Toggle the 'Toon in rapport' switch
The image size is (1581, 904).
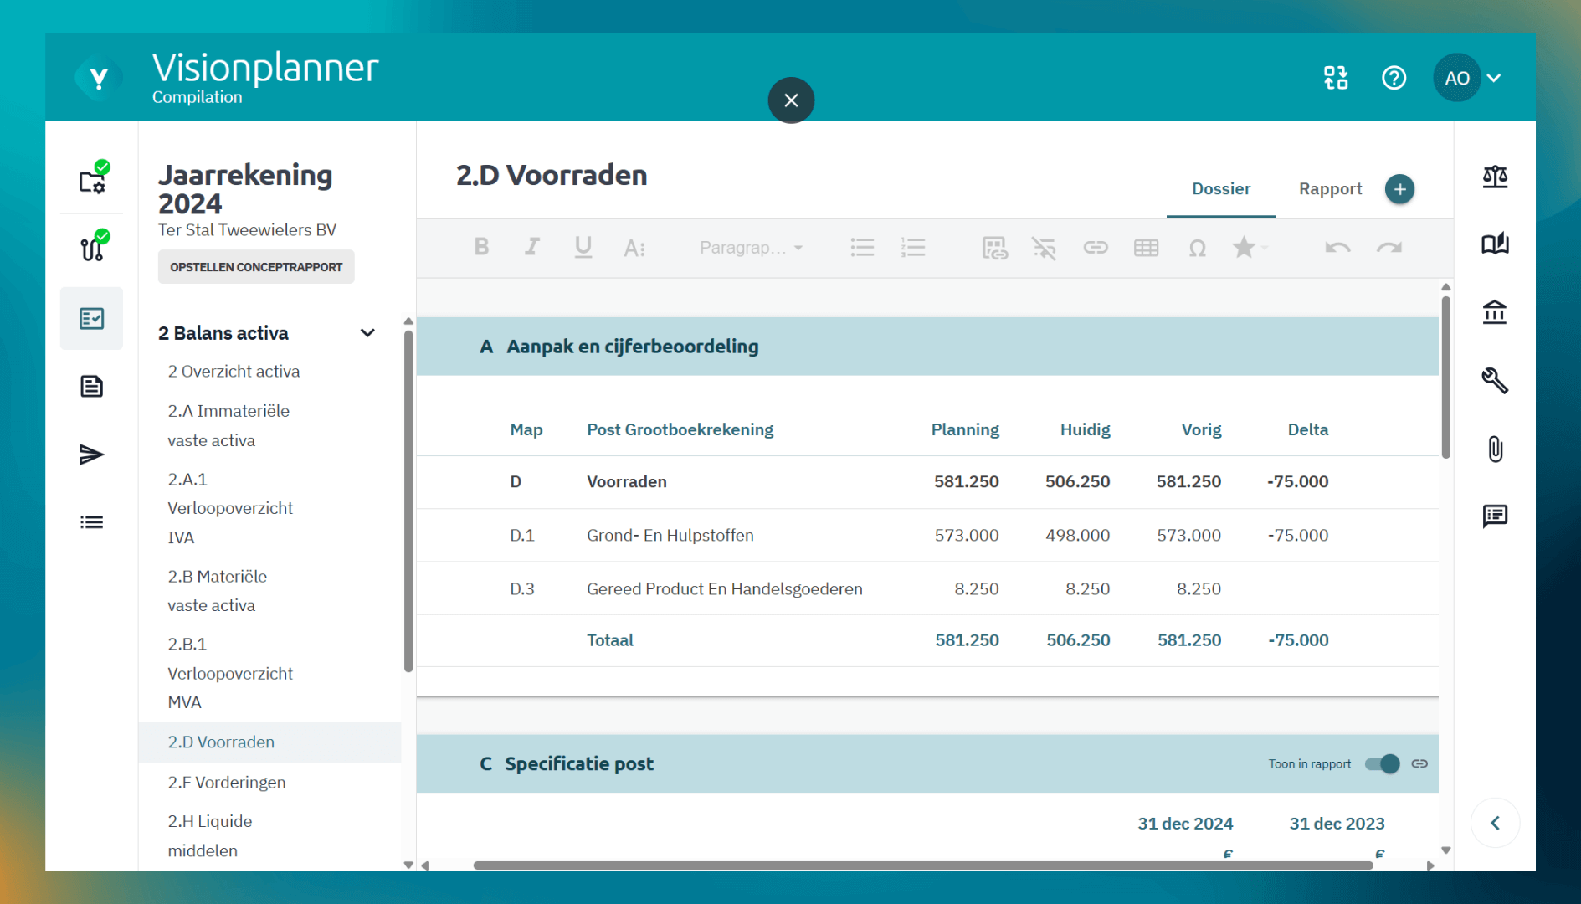point(1382,763)
